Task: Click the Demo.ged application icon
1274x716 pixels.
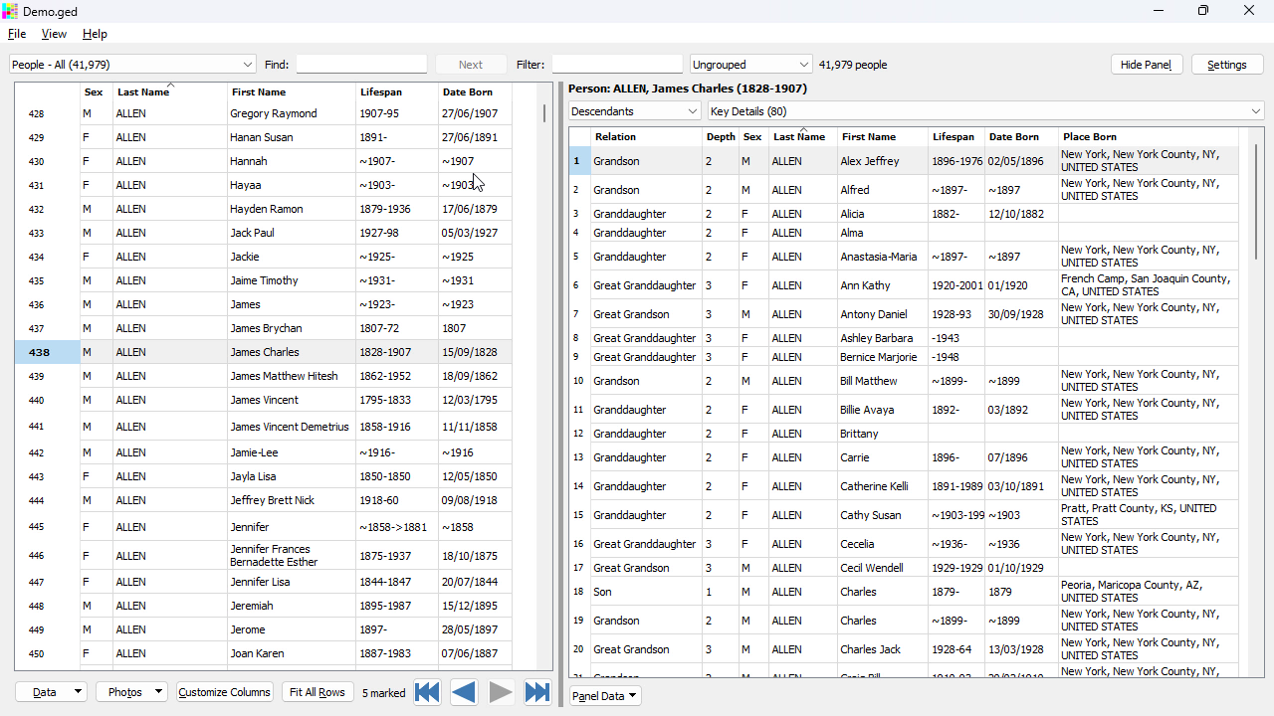Action: tap(10, 11)
